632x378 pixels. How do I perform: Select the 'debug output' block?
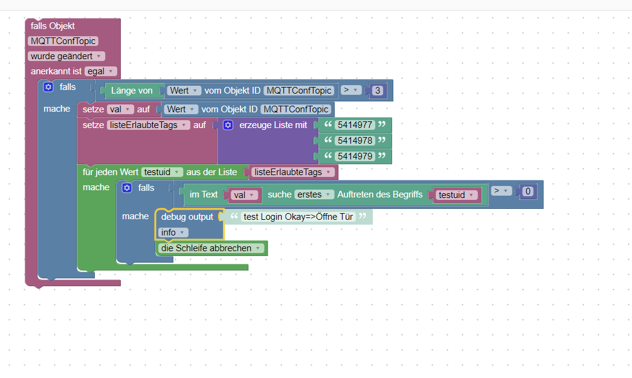tap(187, 217)
